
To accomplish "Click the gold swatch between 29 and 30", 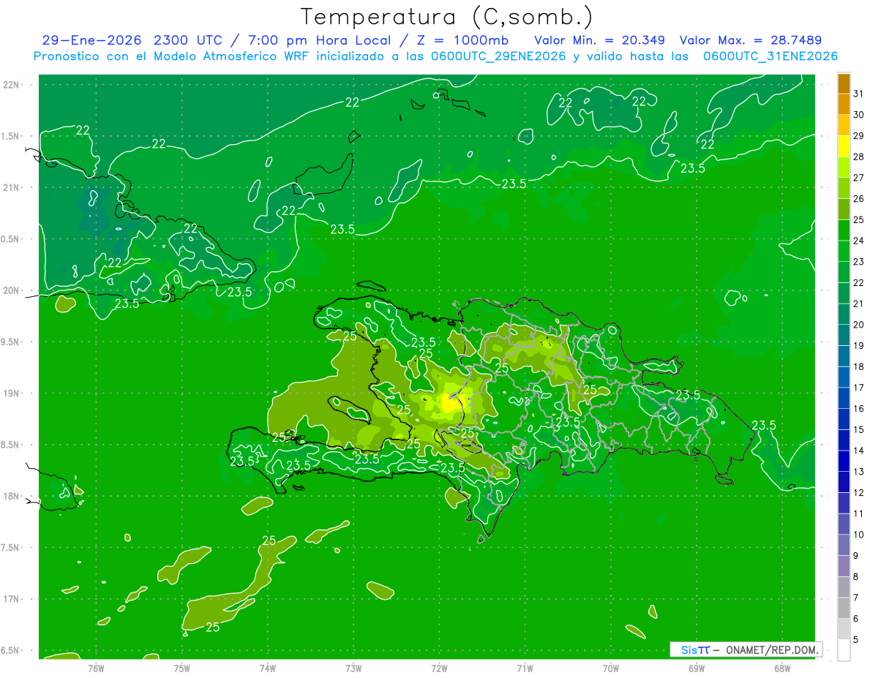I will (x=844, y=125).
